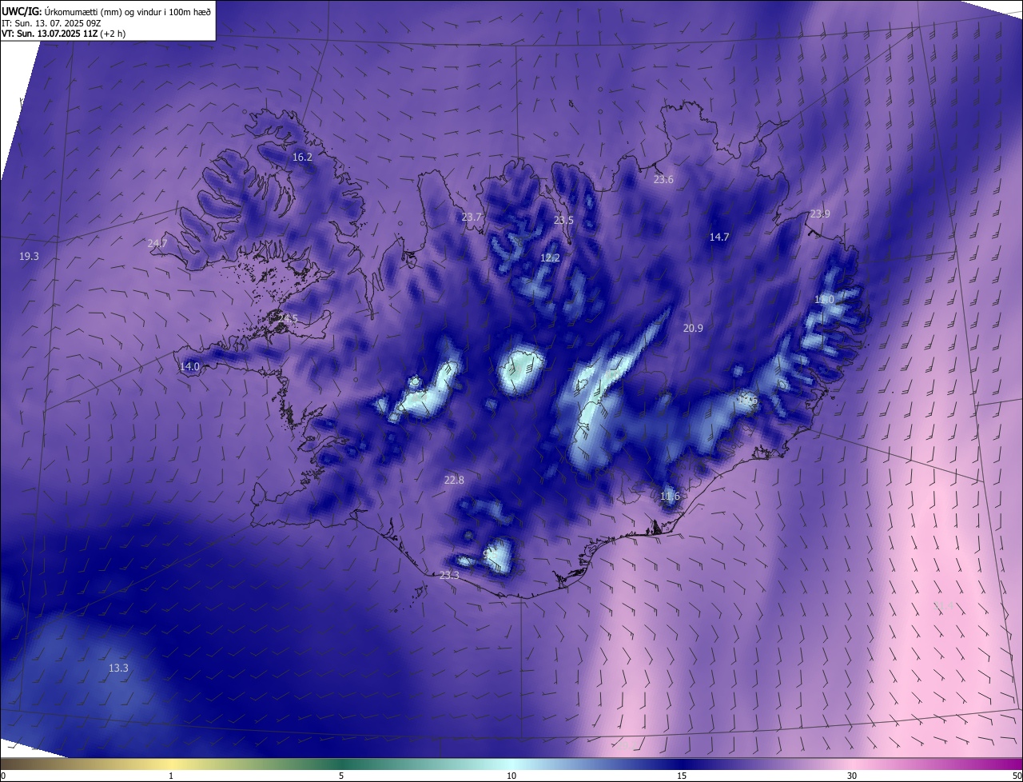Click the 14.0 value on the western peninsula
This screenshot has width=1023, height=782.
pyautogui.click(x=189, y=366)
